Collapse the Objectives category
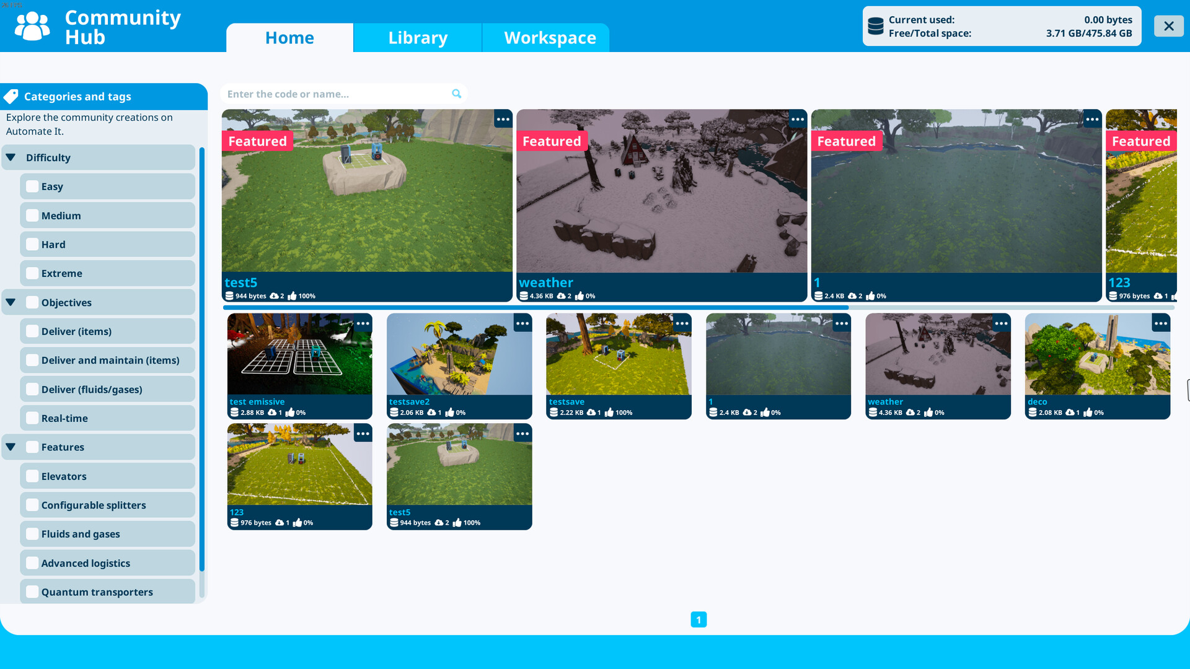The image size is (1190, 669). coord(11,302)
